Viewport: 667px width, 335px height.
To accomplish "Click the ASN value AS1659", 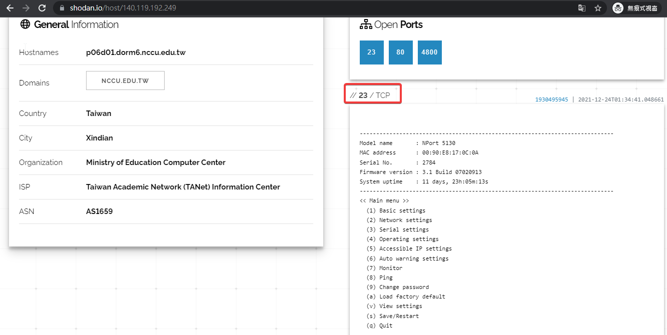I will (99, 211).
